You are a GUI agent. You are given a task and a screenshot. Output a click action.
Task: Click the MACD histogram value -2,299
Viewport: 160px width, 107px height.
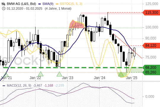click(x=59, y=85)
